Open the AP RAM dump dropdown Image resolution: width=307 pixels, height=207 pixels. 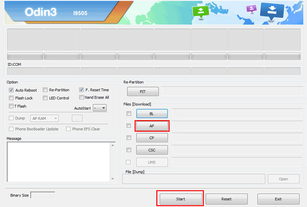coord(44,119)
